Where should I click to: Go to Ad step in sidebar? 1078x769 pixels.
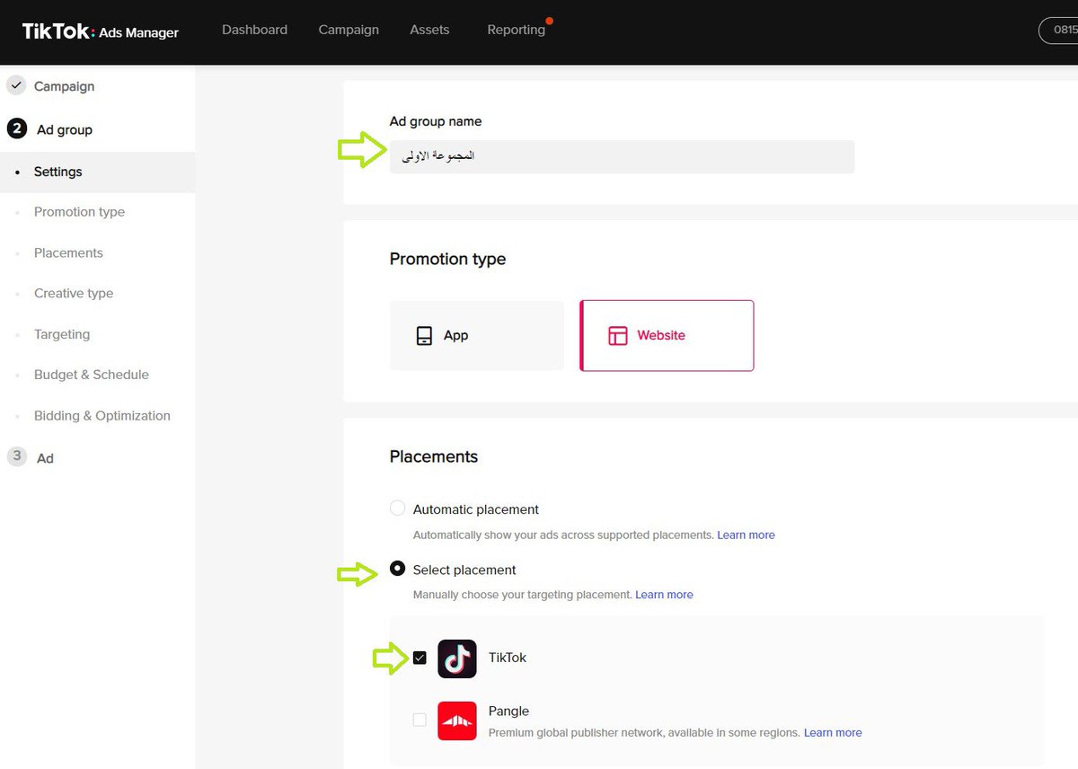pyautogui.click(x=45, y=458)
